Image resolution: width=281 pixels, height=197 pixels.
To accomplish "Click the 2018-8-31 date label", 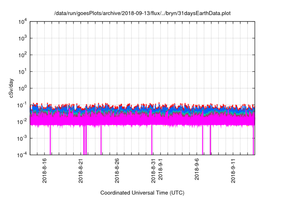I will pos(153,171).
